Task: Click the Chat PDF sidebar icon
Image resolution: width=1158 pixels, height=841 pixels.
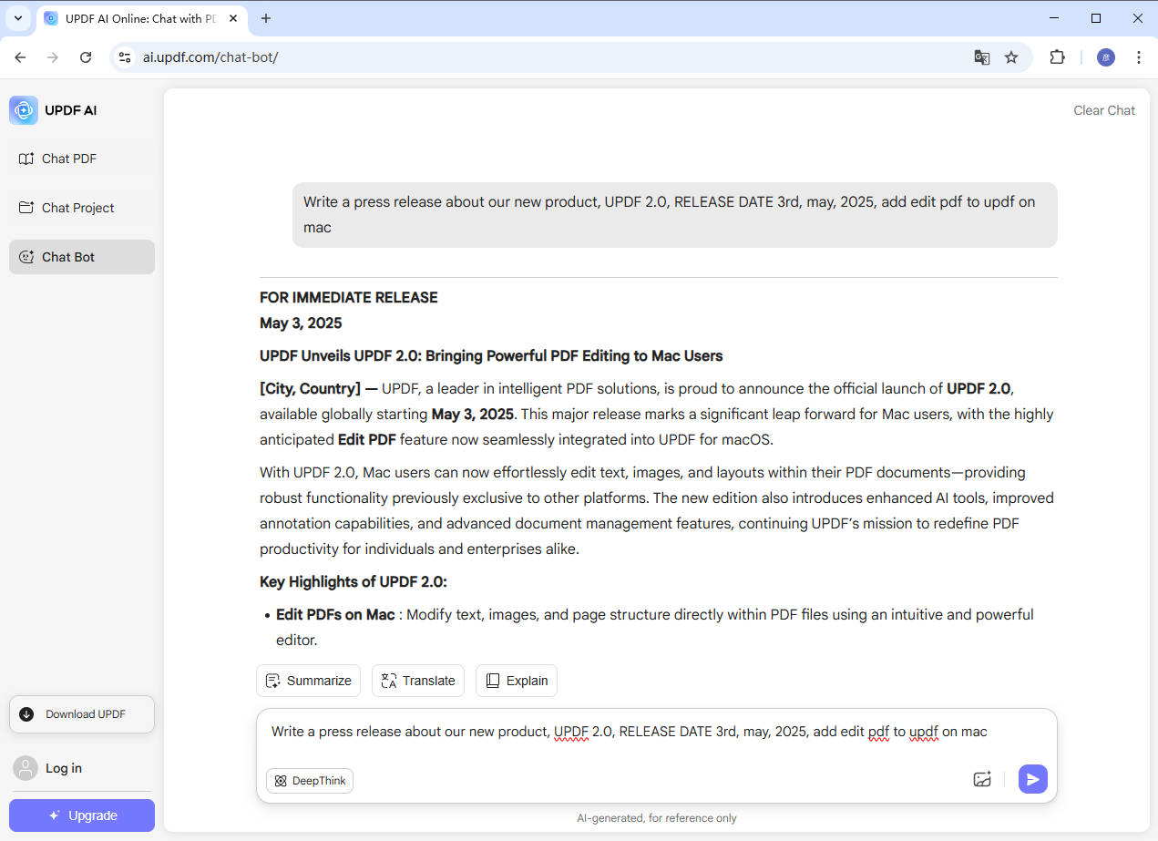Action: click(26, 159)
